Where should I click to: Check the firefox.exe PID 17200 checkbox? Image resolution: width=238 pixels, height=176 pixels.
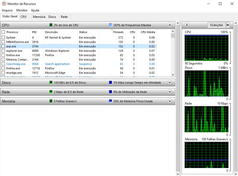(3, 55)
